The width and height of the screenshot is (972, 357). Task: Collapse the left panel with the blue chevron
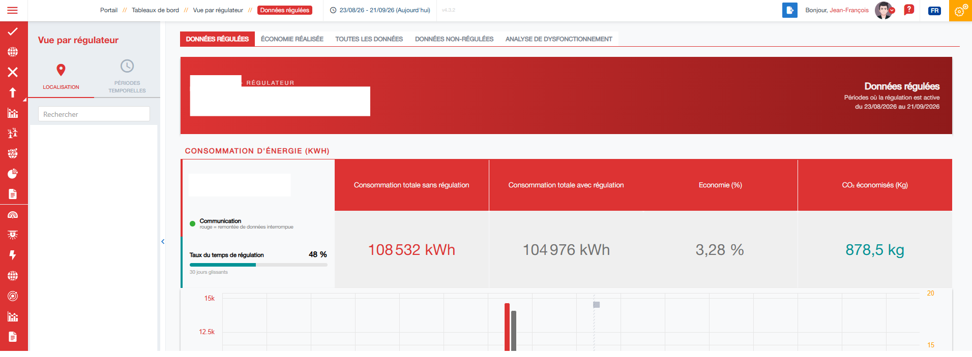click(163, 242)
